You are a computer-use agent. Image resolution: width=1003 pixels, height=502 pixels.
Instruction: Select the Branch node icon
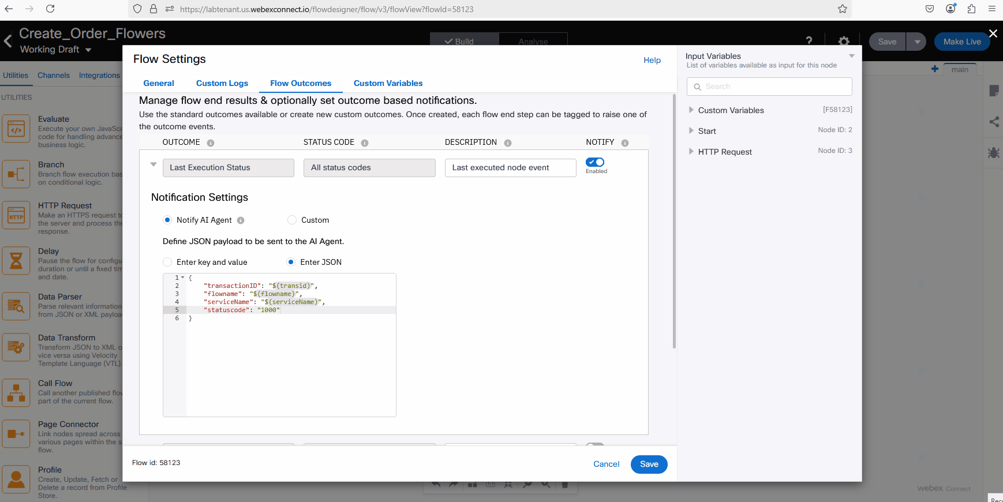(x=16, y=174)
